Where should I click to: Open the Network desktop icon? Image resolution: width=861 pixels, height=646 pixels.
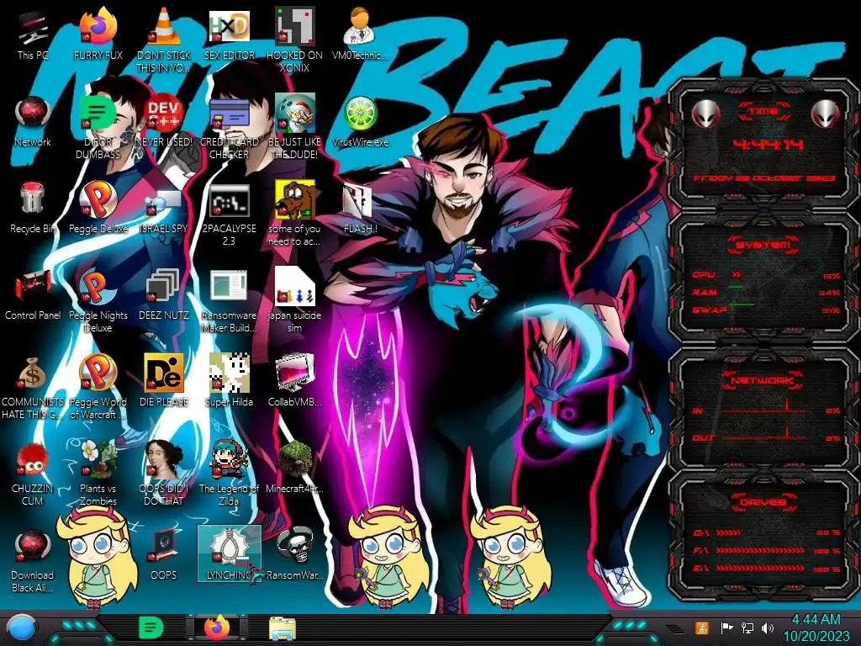[33, 122]
